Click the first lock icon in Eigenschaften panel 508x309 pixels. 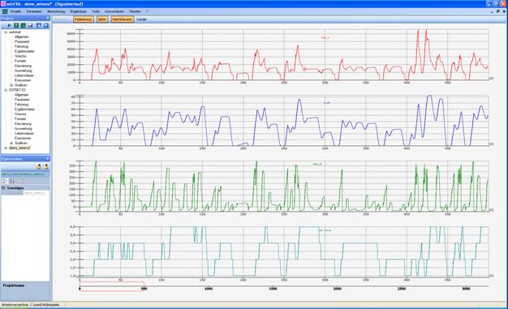point(39,166)
